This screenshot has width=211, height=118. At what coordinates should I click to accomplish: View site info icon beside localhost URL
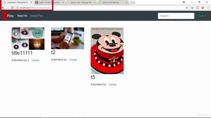pos(17,8)
